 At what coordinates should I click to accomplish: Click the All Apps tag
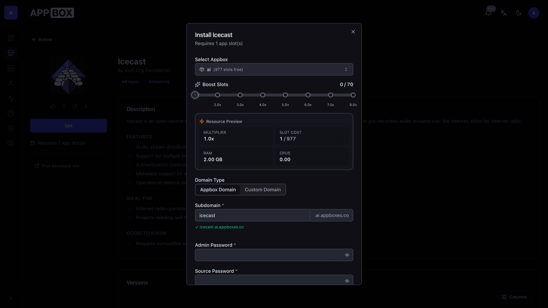[x=130, y=82]
